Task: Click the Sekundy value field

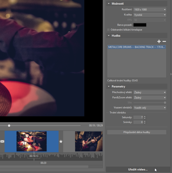Action: [x=138, y=117]
